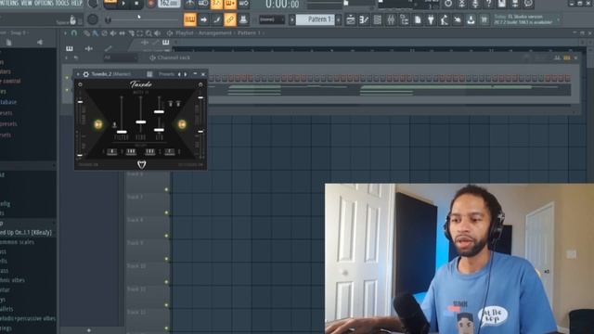This screenshot has width=594, height=334.
Task: Open the Playlist view icon
Action: pyautogui.click(x=351, y=19)
